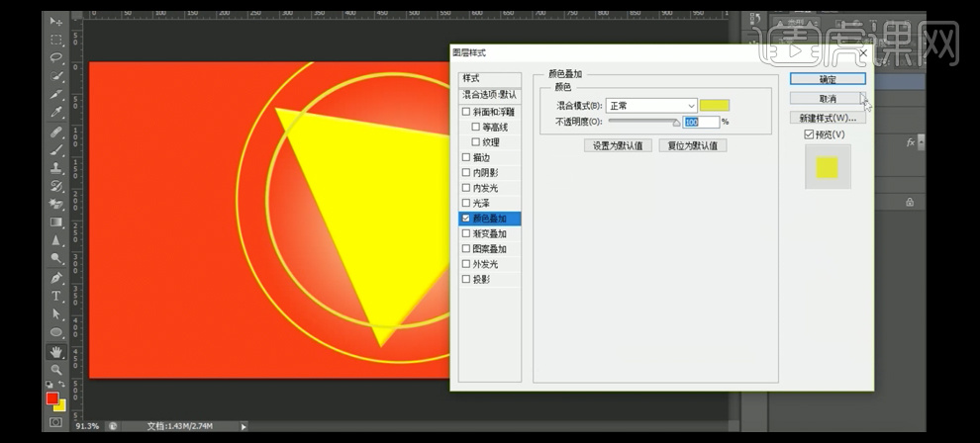This screenshot has width=980, height=443.
Task: Click the red foreground color swatch
Action: [51, 399]
